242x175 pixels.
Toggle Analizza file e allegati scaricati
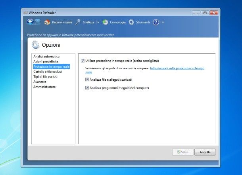(x=87, y=80)
